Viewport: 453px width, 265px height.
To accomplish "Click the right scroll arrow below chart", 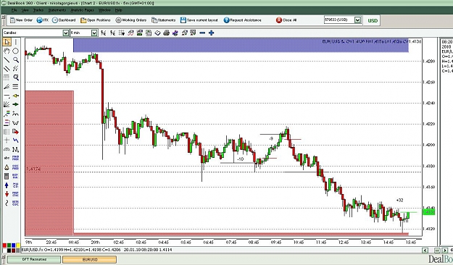I will click(x=444, y=250).
